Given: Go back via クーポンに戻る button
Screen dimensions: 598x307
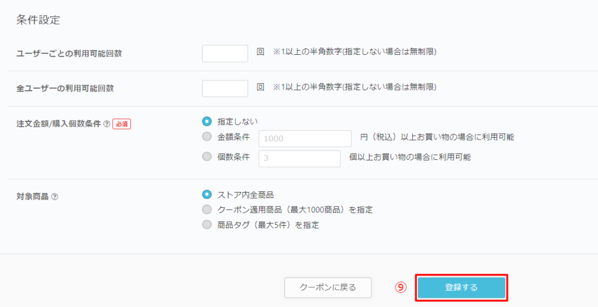Looking at the screenshot, I should pos(328,288).
